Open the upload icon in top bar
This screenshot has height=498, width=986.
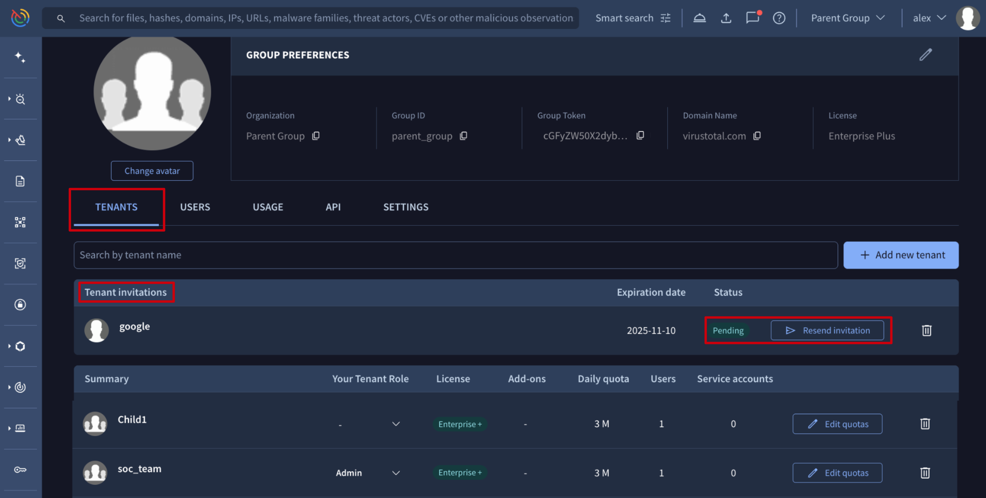pos(726,18)
